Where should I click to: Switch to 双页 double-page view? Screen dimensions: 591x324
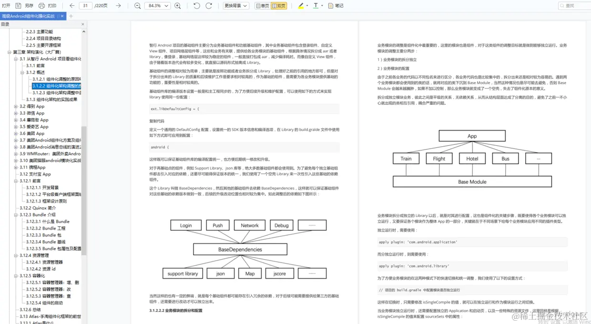(279, 6)
